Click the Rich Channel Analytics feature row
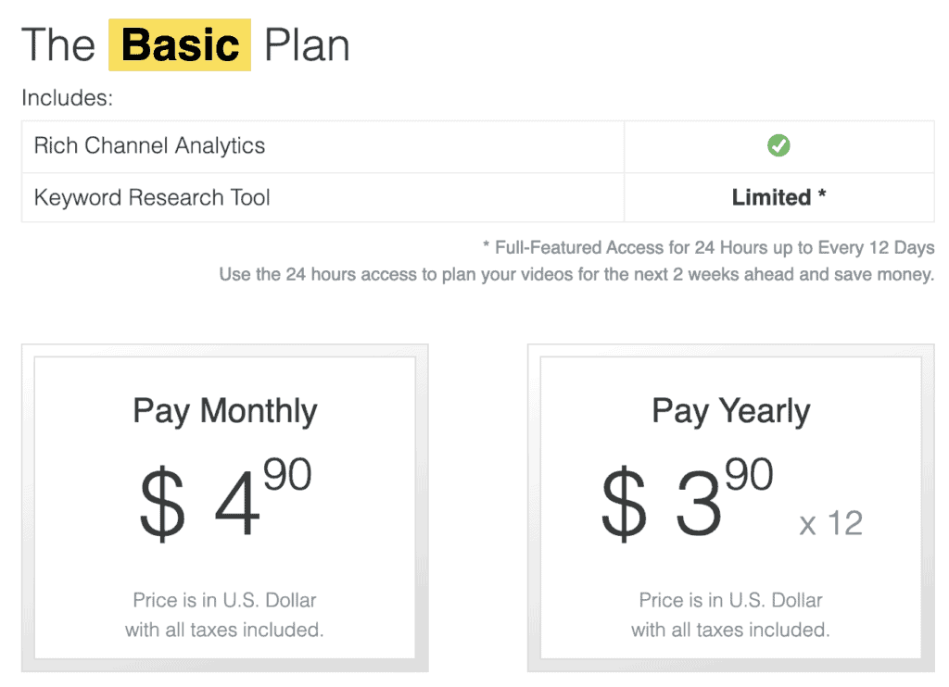The height and width of the screenshot is (687, 949). point(149,146)
